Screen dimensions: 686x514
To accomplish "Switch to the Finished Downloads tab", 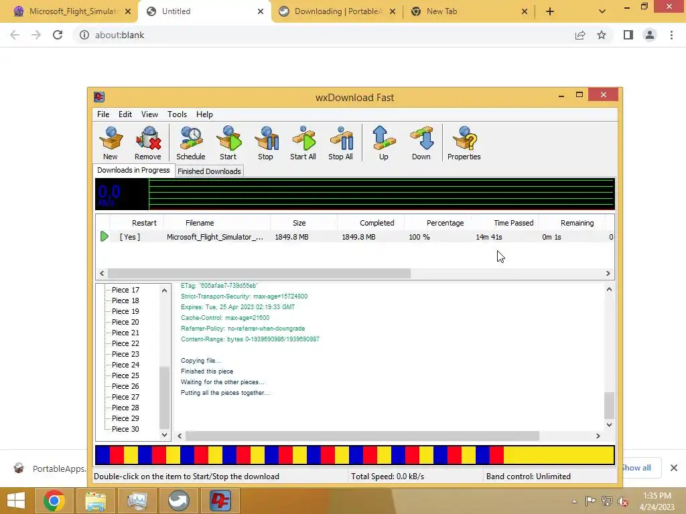I will (209, 171).
